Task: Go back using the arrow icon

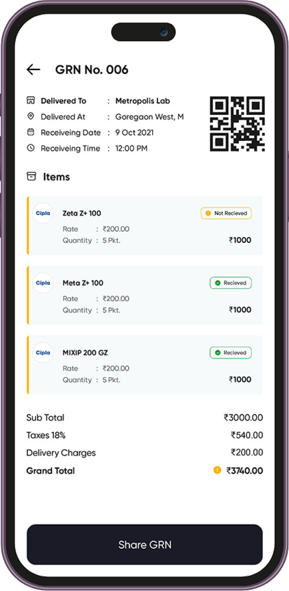Action: 33,70
